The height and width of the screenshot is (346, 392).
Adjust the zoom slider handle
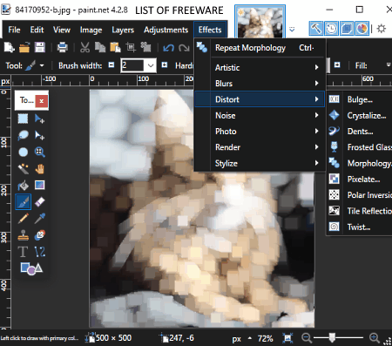click(x=332, y=337)
